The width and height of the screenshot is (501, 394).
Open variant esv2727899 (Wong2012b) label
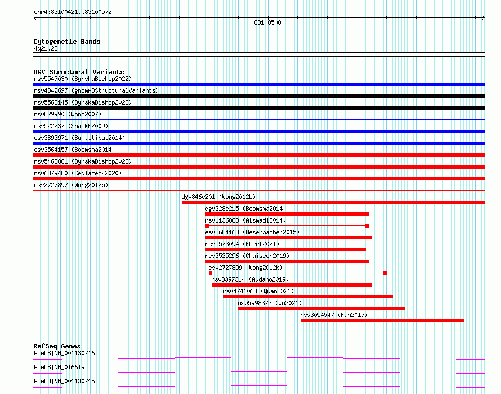point(245,268)
